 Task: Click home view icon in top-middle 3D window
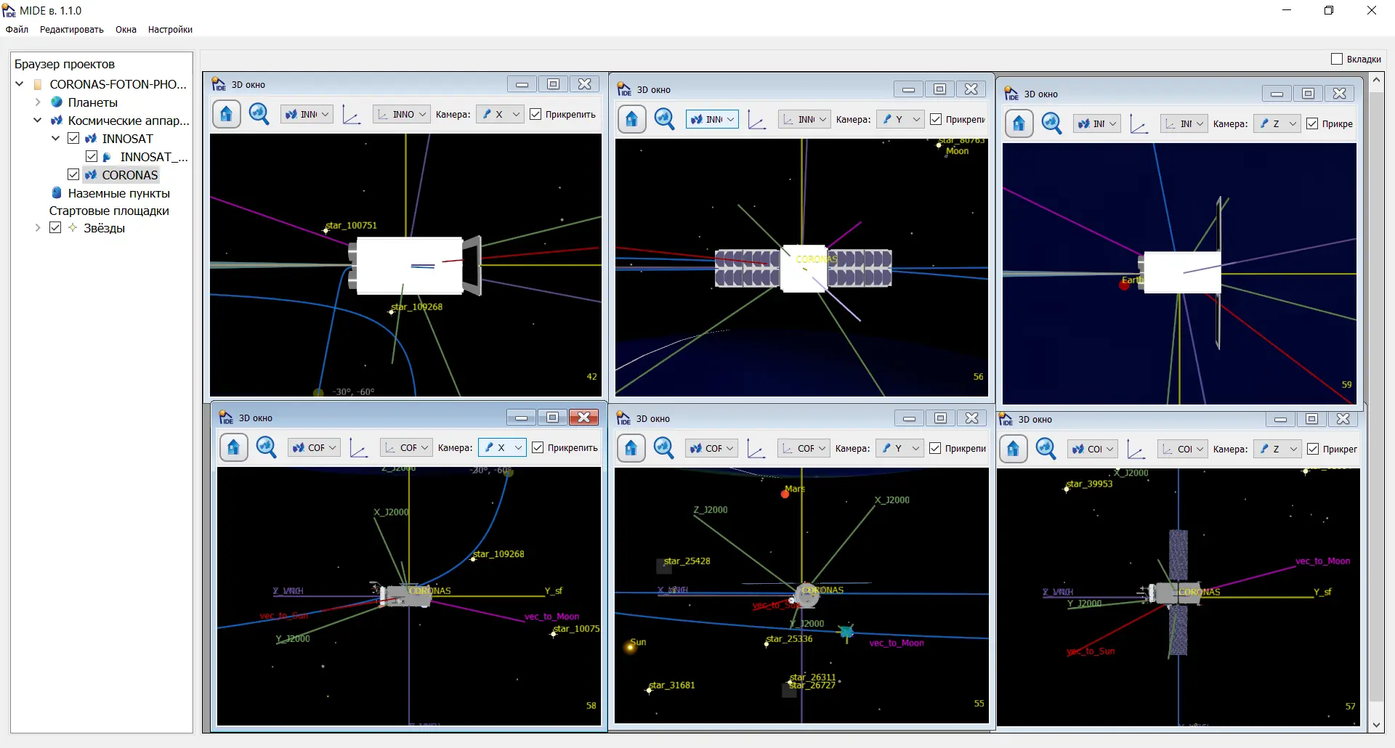tap(632, 119)
